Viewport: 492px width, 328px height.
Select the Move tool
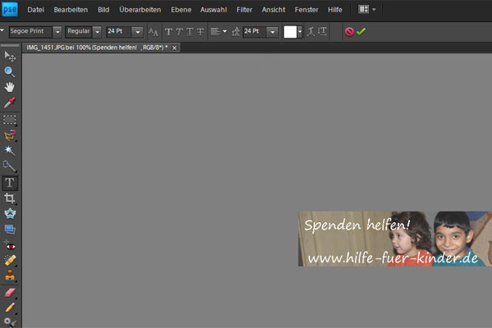coord(10,56)
